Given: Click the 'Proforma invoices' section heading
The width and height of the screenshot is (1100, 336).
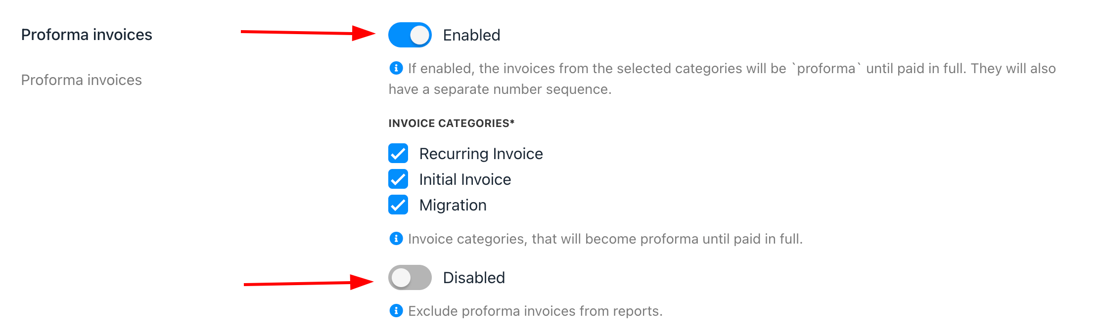Looking at the screenshot, I should pyautogui.click(x=87, y=35).
